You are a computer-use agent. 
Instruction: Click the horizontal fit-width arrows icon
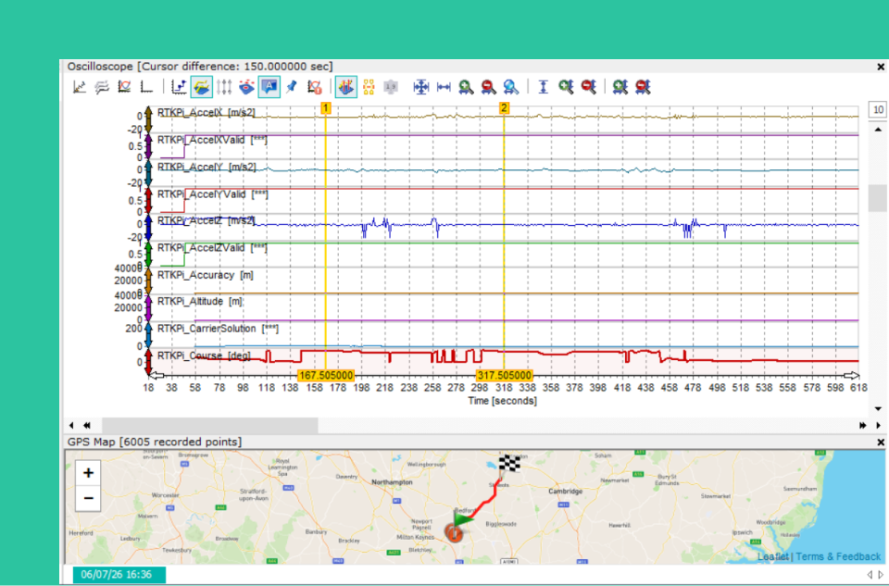[x=444, y=87]
